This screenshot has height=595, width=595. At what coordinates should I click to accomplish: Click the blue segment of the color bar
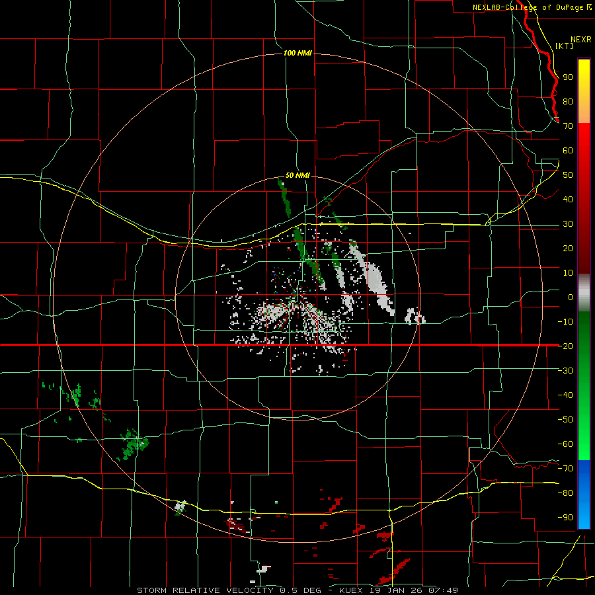click(584, 494)
